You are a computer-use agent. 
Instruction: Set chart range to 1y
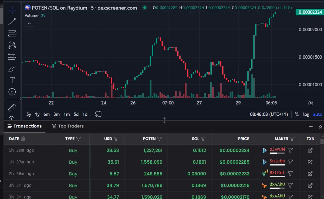click(x=37, y=114)
